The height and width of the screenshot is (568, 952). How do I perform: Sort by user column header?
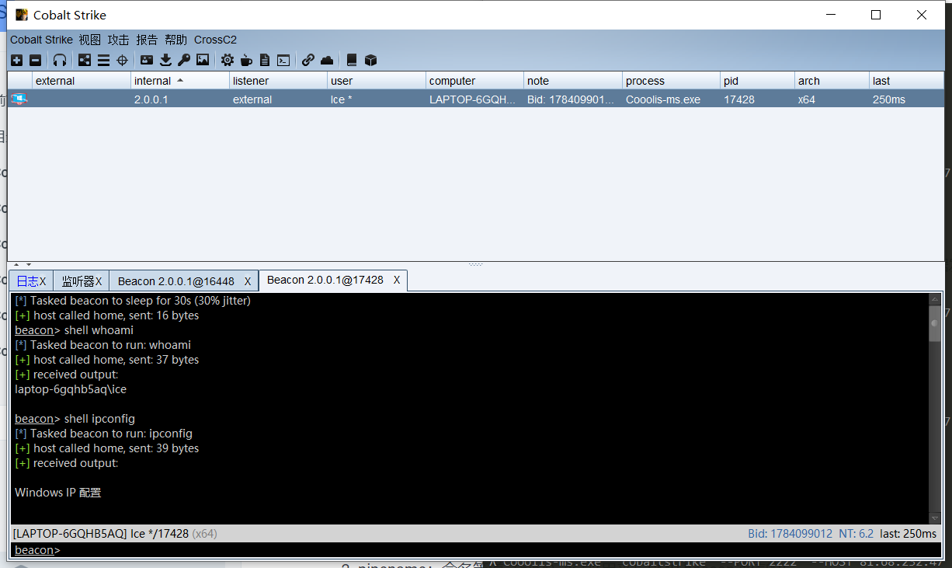click(377, 81)
